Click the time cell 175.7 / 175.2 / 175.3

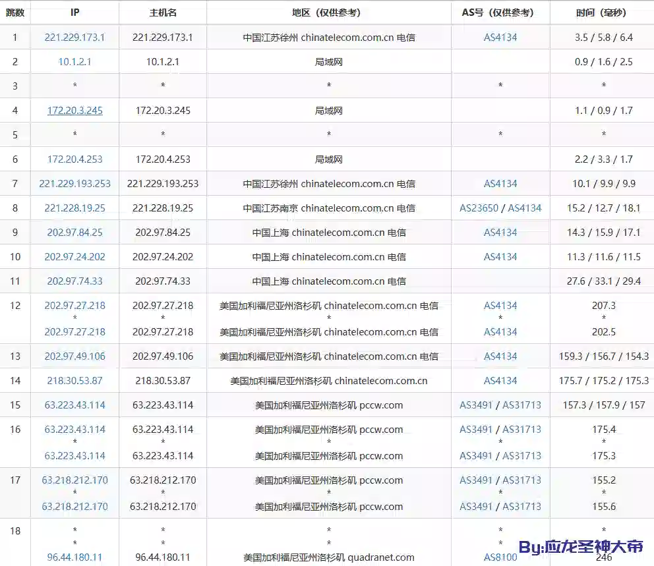[x=603, y=381]
